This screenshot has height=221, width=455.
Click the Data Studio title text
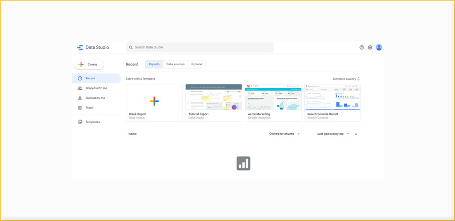coord(97,47)
